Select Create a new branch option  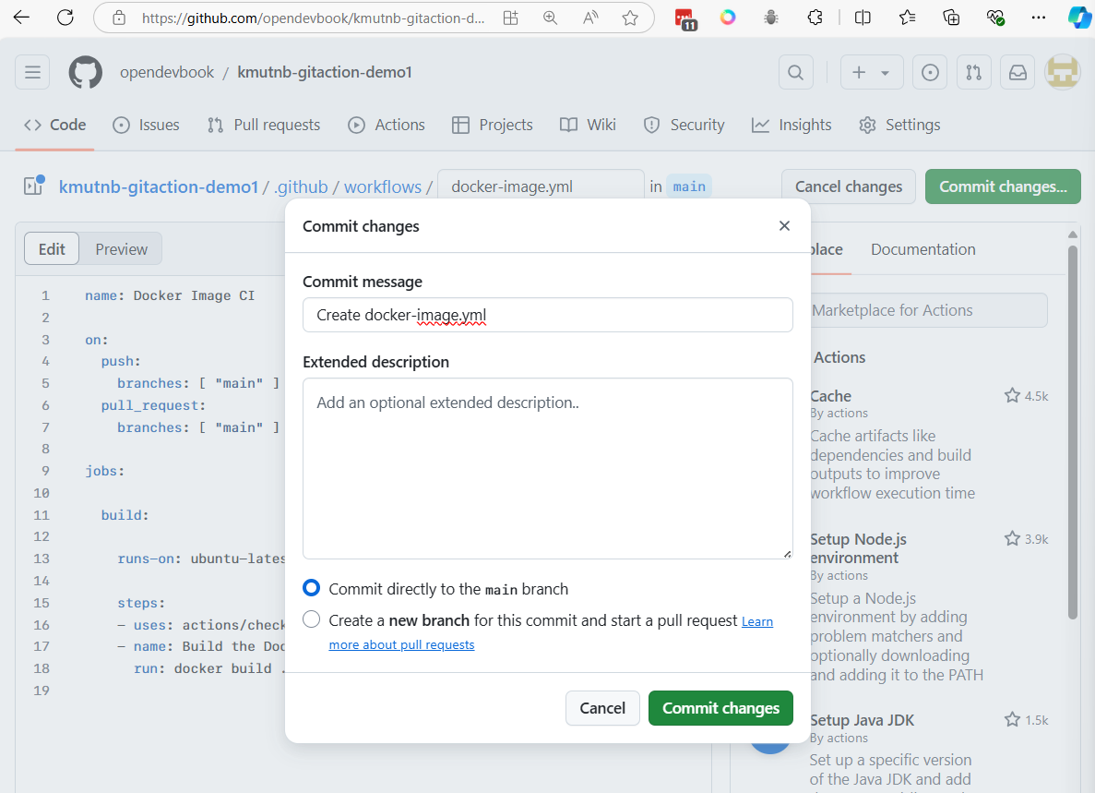point(312,619)
